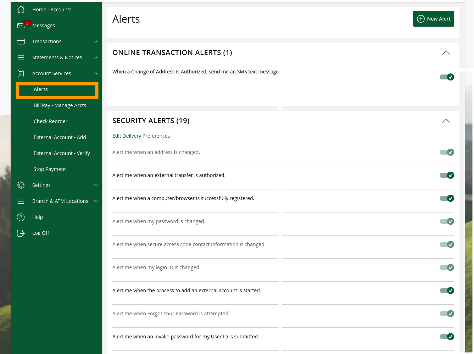Click the Home house icon
The height and width of the screenshot is (354, 474).
(x=21, y=10)
